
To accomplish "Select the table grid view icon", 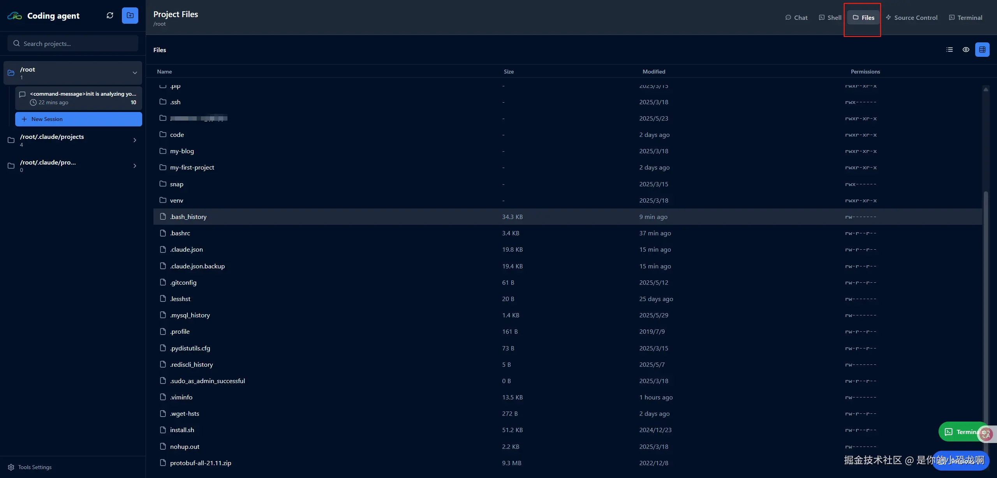I will (982, 50).
